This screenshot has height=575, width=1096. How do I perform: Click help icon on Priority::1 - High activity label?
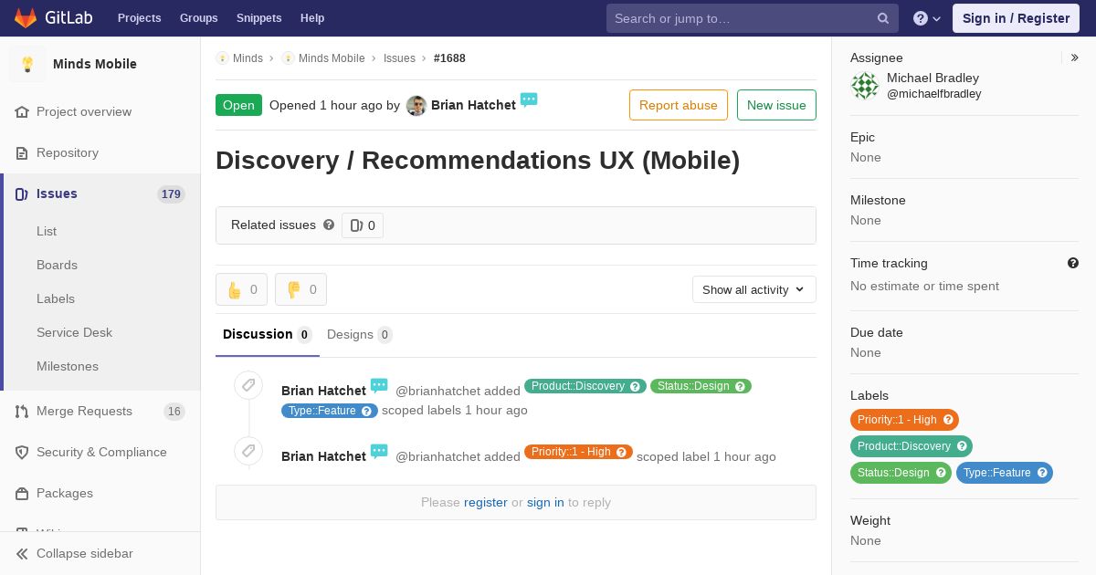coord(621,452)
